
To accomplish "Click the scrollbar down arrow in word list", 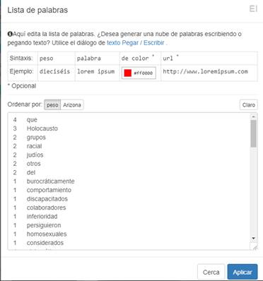I will click(x=253, y=239).
